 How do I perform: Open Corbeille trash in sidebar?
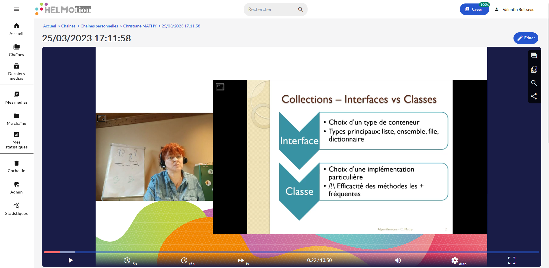click(x=16, y=167)
